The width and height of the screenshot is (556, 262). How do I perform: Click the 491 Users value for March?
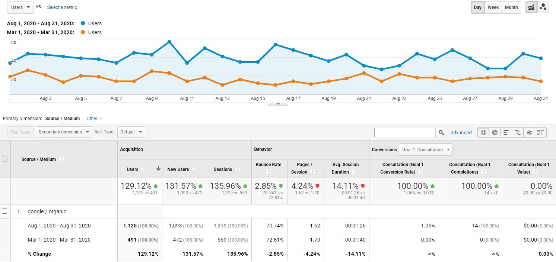(x=132, y=240)
